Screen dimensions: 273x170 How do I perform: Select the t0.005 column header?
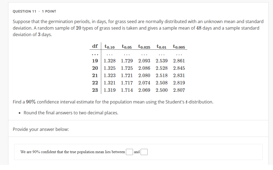pyautogui.click(x=179, y=46)
